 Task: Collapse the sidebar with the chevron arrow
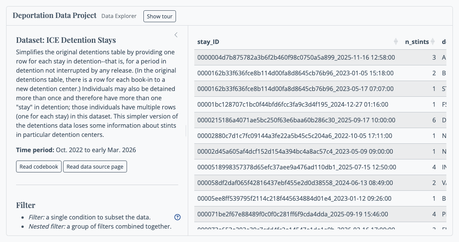click(x=176, y=35)
